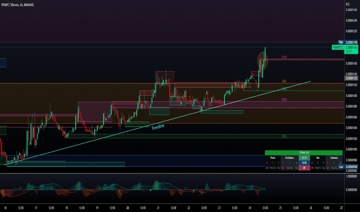Click date 23 on the time axis

coord(219,208)
